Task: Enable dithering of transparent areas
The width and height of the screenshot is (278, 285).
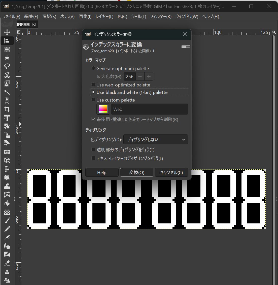Action: [93, 149]
